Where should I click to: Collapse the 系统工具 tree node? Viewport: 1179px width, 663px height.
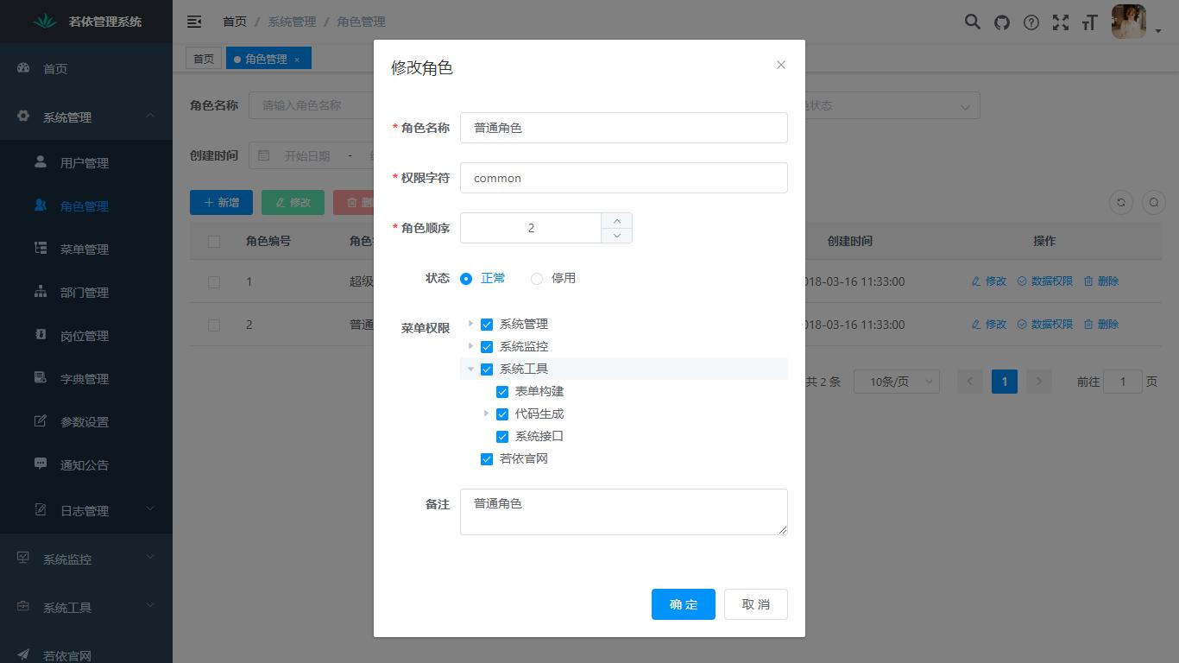(x=470, y=368)
